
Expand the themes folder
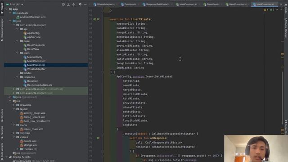coord(18,149)
